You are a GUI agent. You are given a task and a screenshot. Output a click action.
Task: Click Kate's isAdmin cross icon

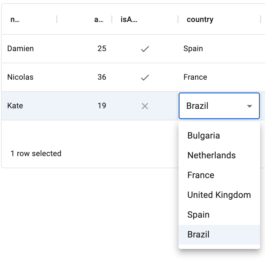coord(145,106)
